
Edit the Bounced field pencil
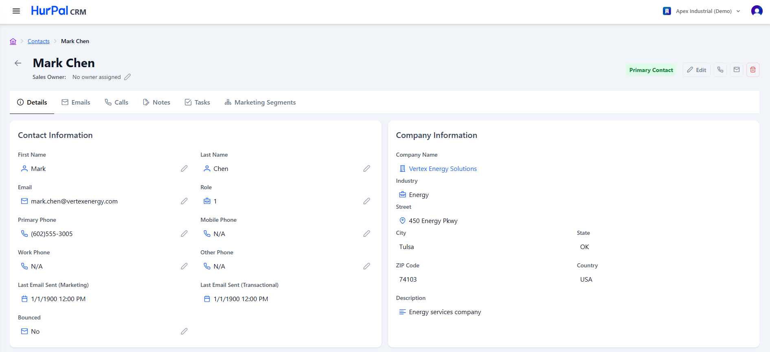[x=184, y=331]
